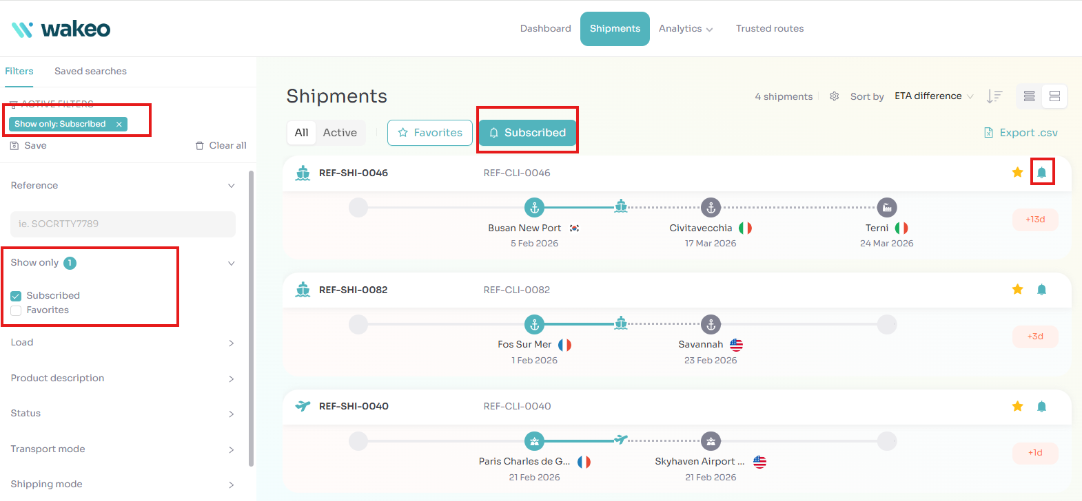Toggle the Favorites filter button
Image resolution: width=1082 pixels, height=501 pixels.
pos(429,133)
